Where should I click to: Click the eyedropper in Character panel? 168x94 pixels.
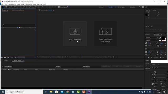(160, 38)
